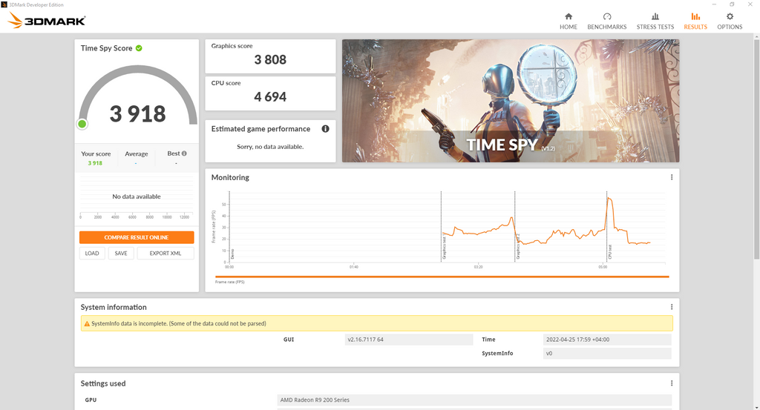
Task: Click the Frame rate (FPS) legend label
Action: coord(230,282)
